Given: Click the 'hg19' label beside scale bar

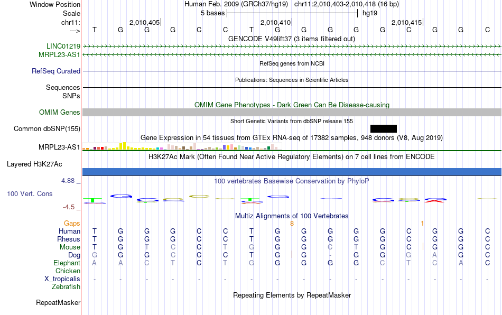Looking at the screenshot, I should tap(370, 13).
